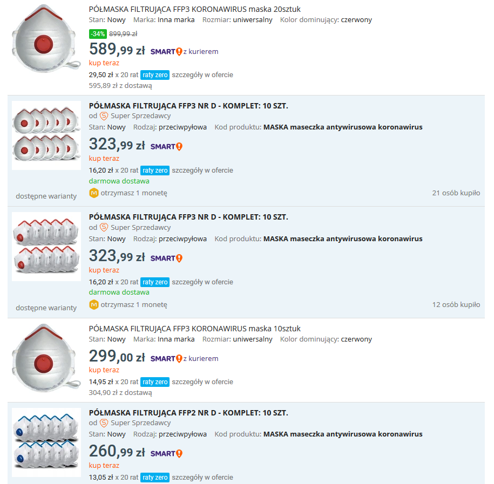
Task: Click 'kup teraz' under 589,99 zł price
Action: pyautogui.click(x=104, y=63)
